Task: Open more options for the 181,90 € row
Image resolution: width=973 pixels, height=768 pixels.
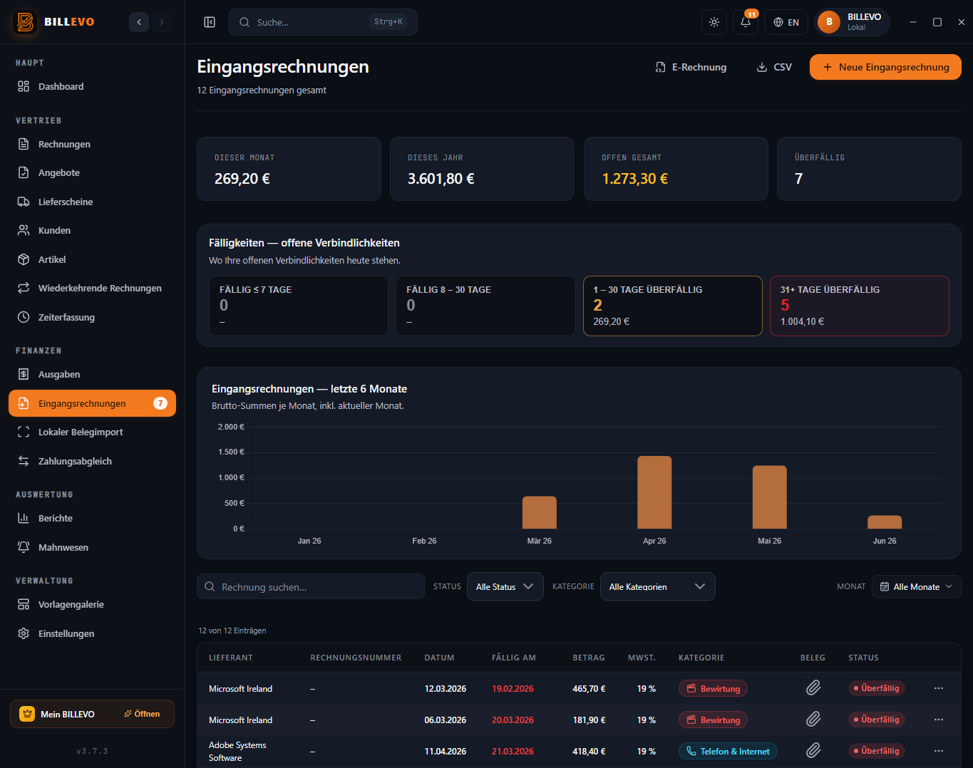Action: click(939, 720)
